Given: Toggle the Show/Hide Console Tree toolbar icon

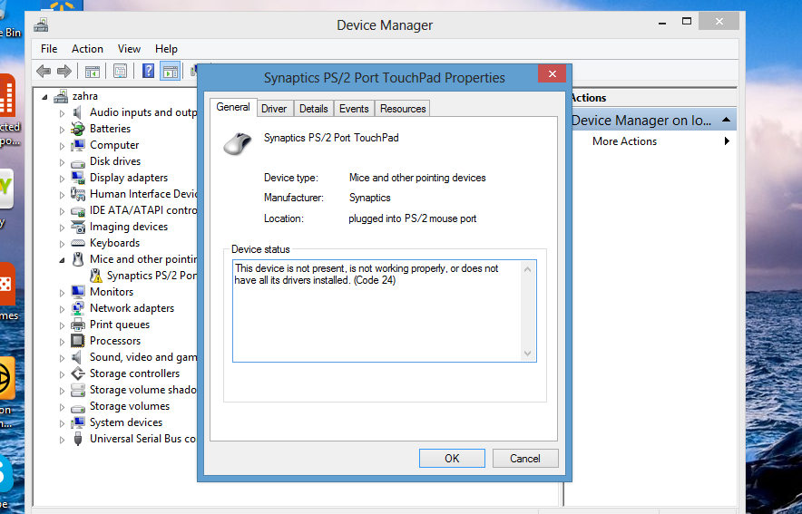Looking at the screenshot, I should pos(92,71).
